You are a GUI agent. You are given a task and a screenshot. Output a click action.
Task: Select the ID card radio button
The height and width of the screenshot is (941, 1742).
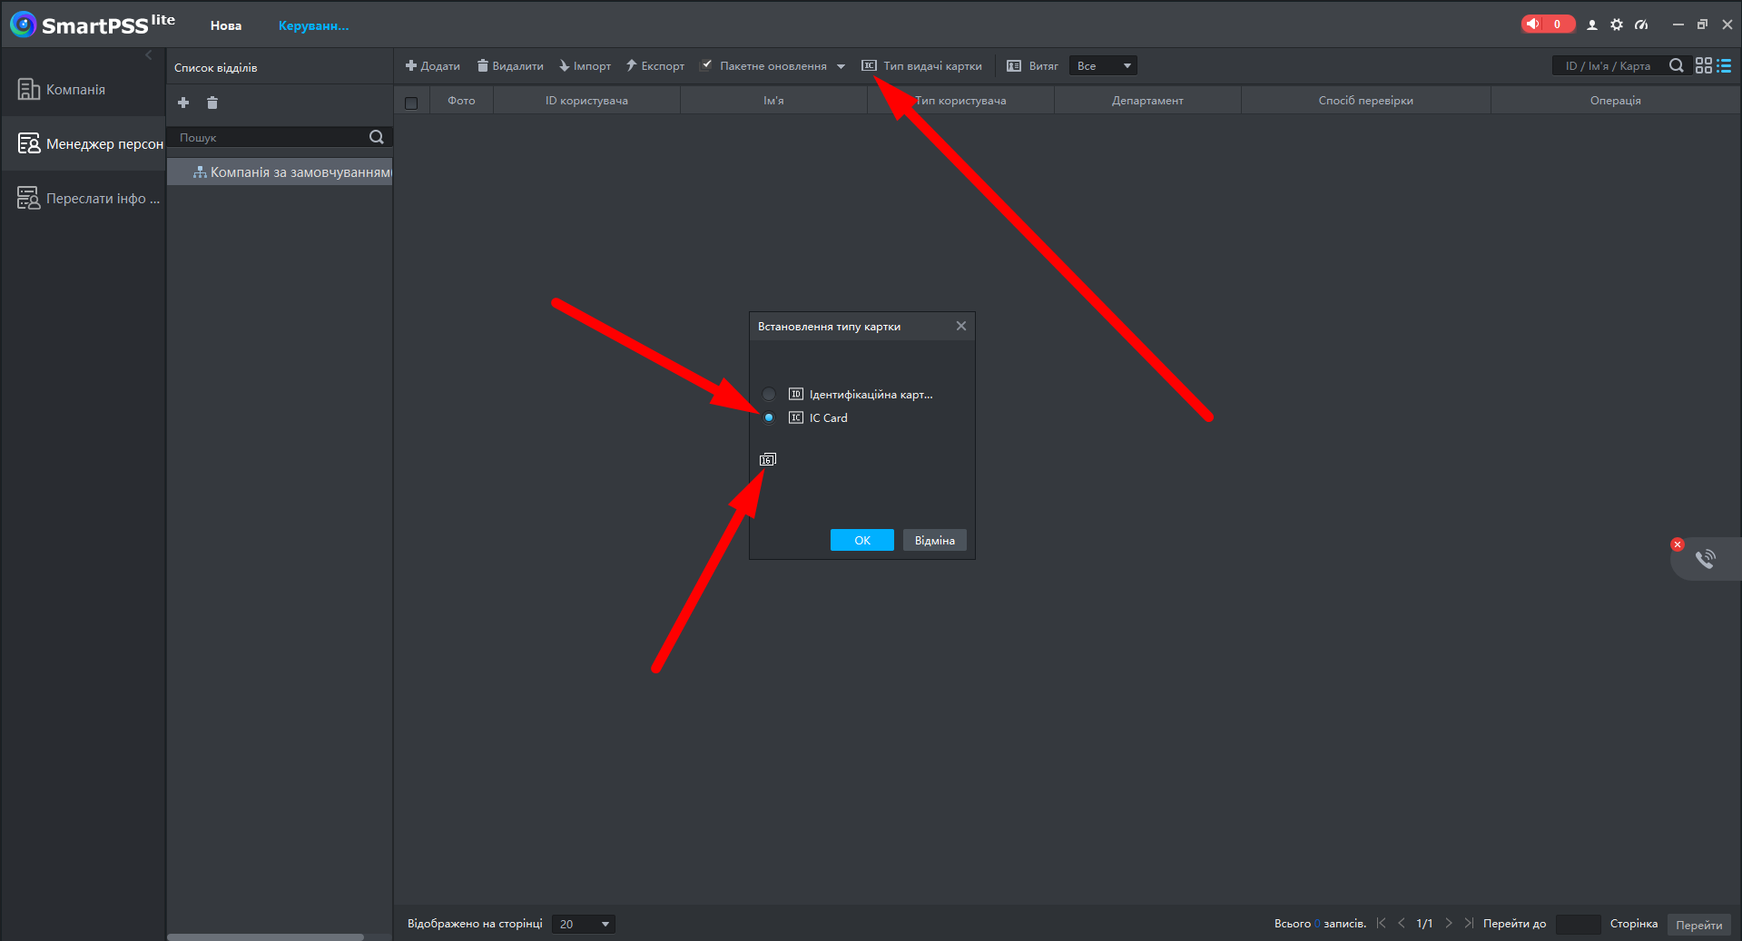[769, 394]
